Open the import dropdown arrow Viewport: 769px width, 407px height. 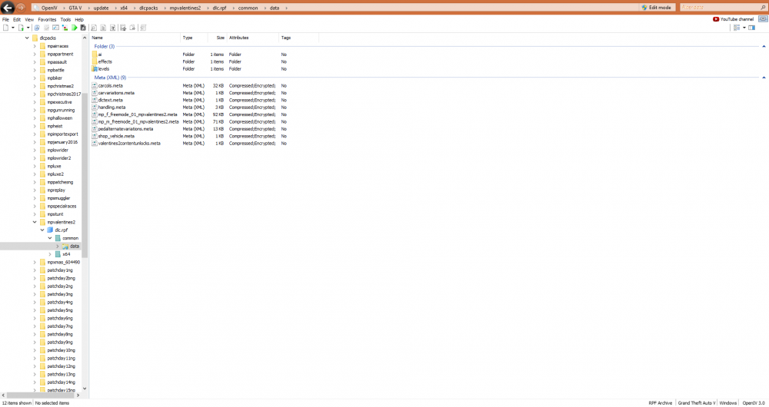pos(28,28)
